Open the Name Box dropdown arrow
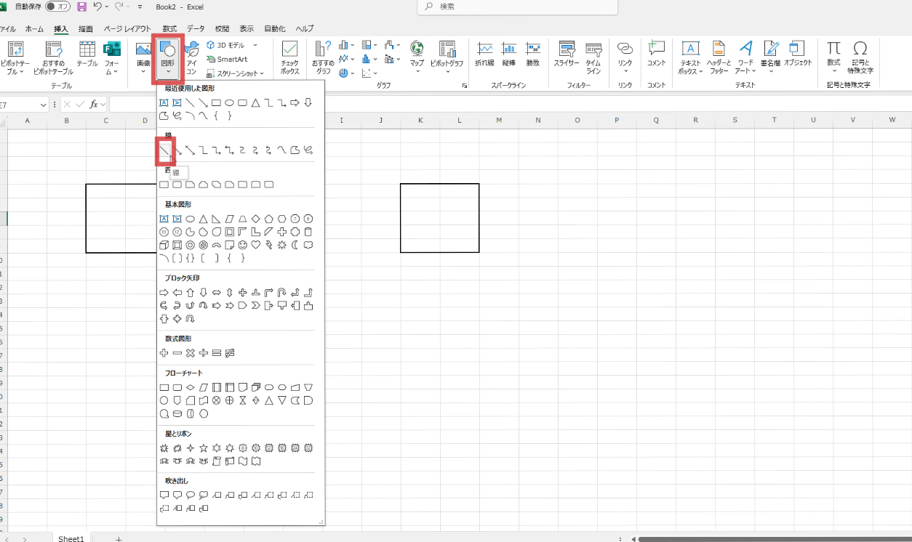 point(43,105)
